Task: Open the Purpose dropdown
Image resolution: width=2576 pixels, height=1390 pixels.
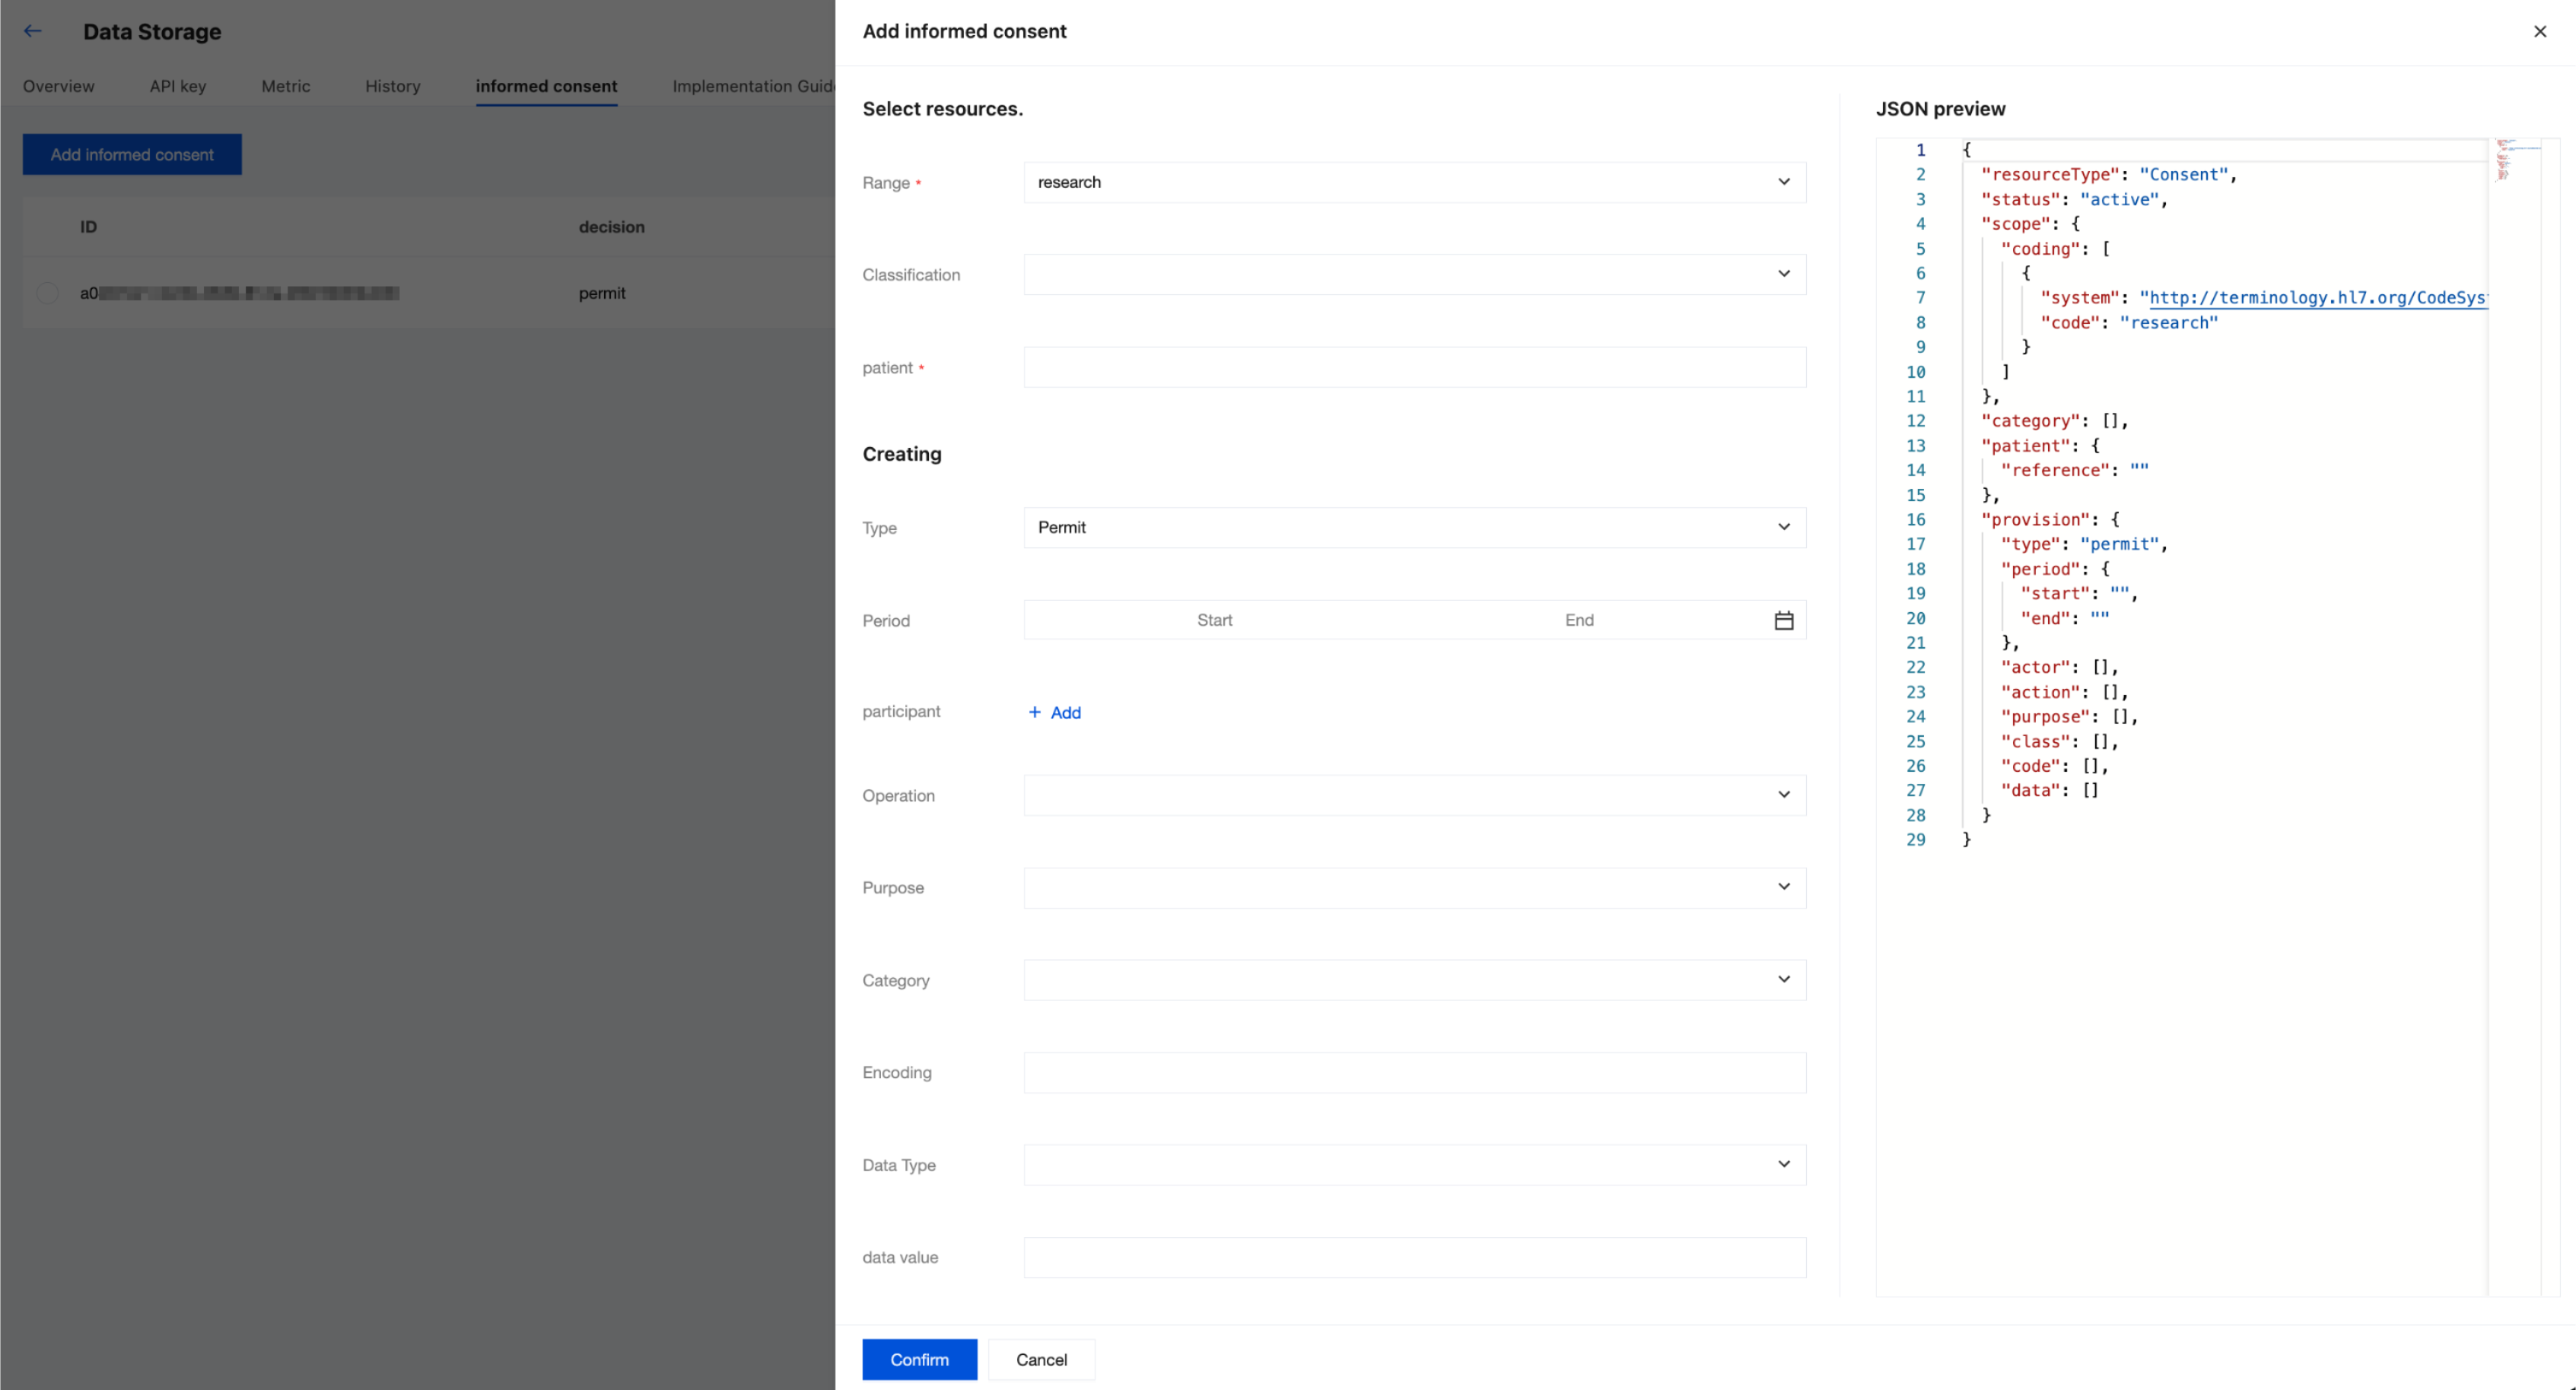Action: click(1414, 887)
